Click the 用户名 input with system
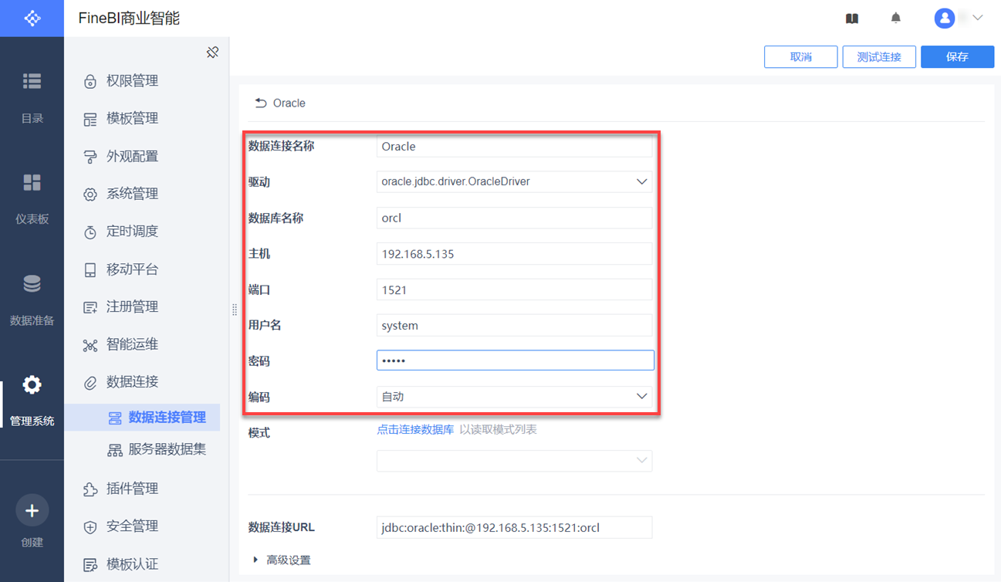This screenshot has width=1001, height=582. [514, 326]
